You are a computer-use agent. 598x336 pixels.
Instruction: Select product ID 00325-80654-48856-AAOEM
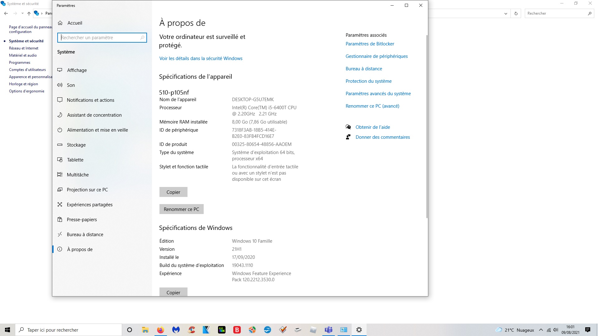(x=262, y=144)
